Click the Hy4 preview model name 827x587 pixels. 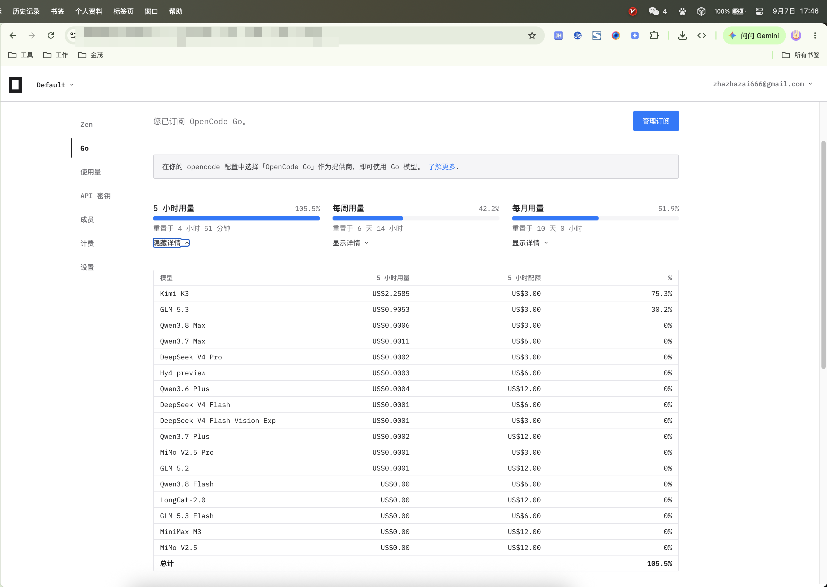[182, 373]
